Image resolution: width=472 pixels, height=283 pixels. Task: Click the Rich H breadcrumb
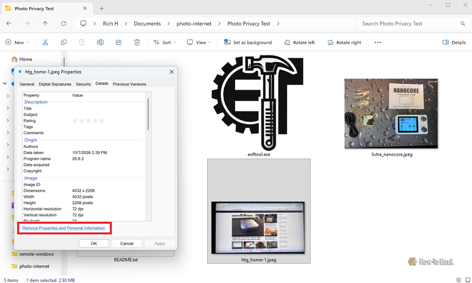(110, 23)
